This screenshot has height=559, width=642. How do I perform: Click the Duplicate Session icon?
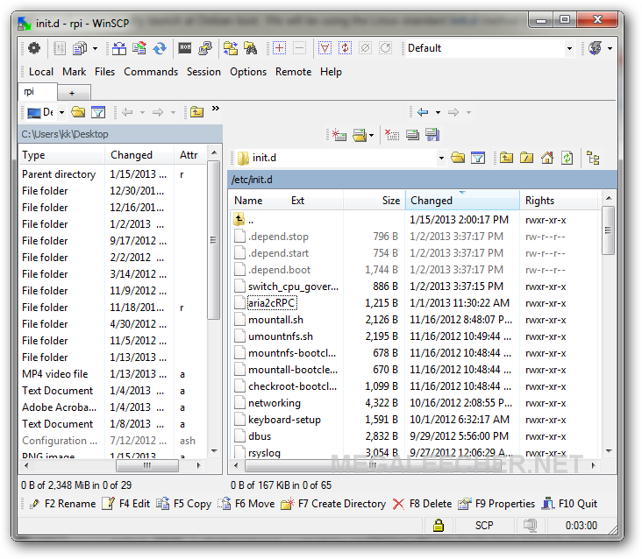tap(412, 135)
